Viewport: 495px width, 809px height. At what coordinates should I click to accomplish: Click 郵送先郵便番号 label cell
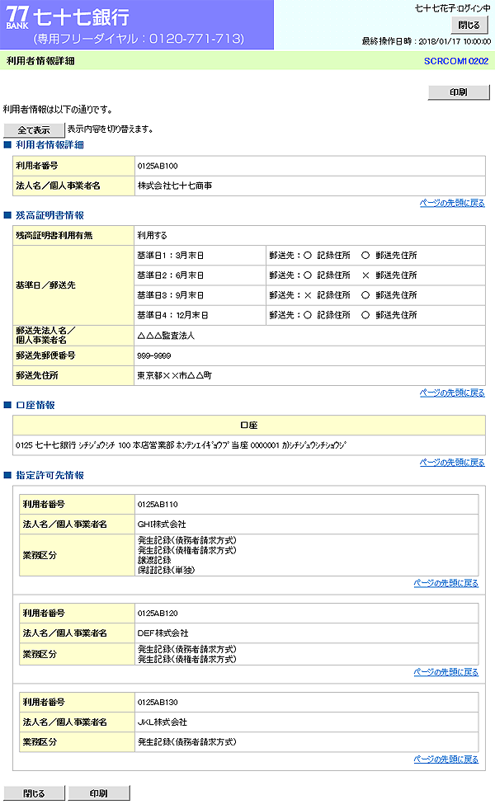pos(73,355)
